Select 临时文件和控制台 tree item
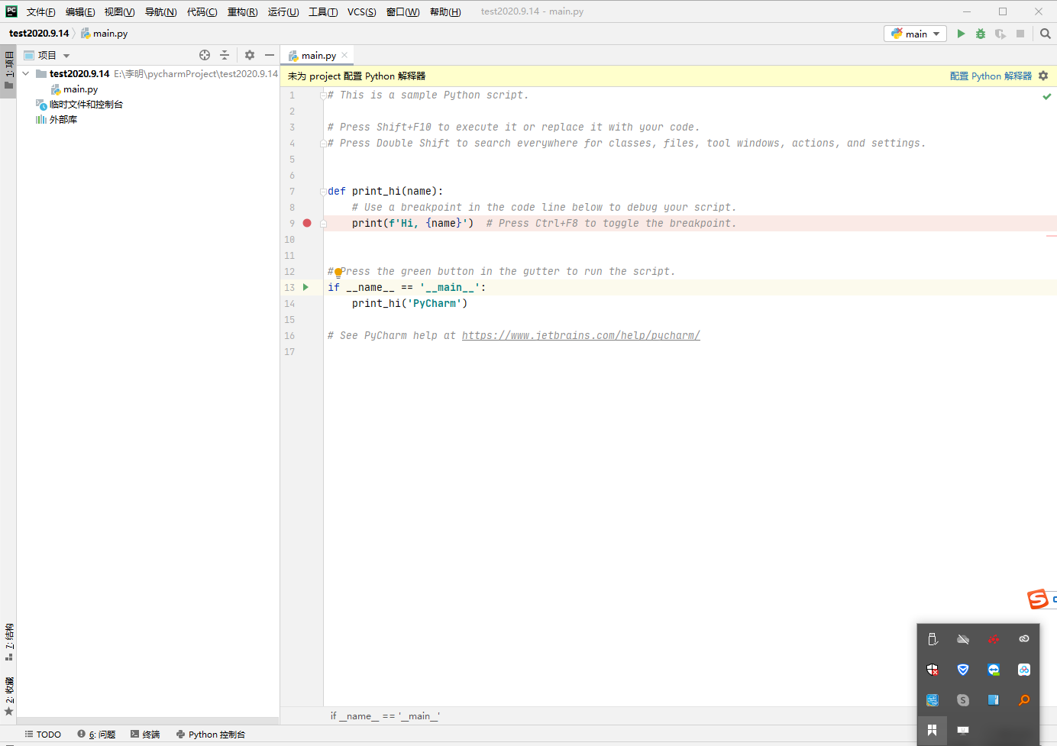 point(79,105)
